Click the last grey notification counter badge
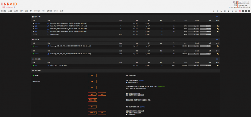251x117 pixels. 249,11
